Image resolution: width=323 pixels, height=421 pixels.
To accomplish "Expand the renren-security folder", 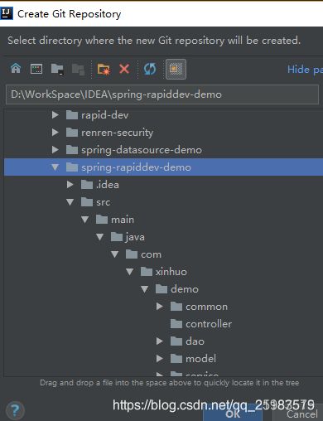I will pyautogui.click(x=55, y=133).
